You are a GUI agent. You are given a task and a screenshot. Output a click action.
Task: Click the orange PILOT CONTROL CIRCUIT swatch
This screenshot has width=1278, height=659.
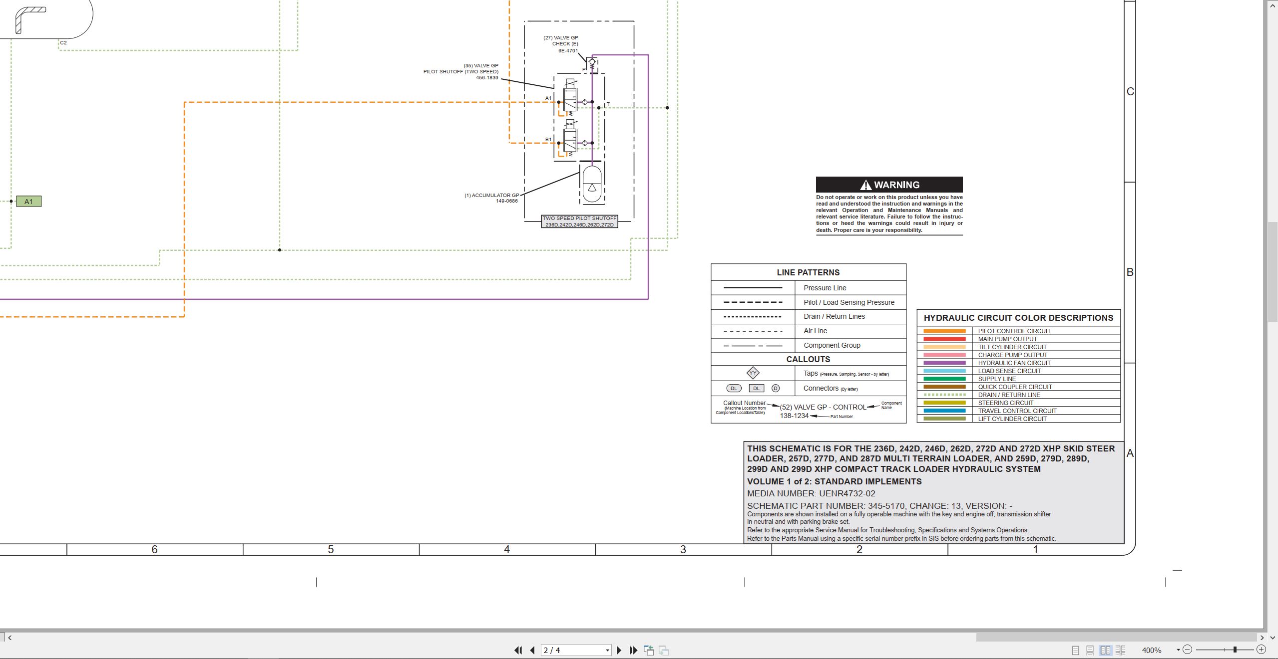point(944,331)
